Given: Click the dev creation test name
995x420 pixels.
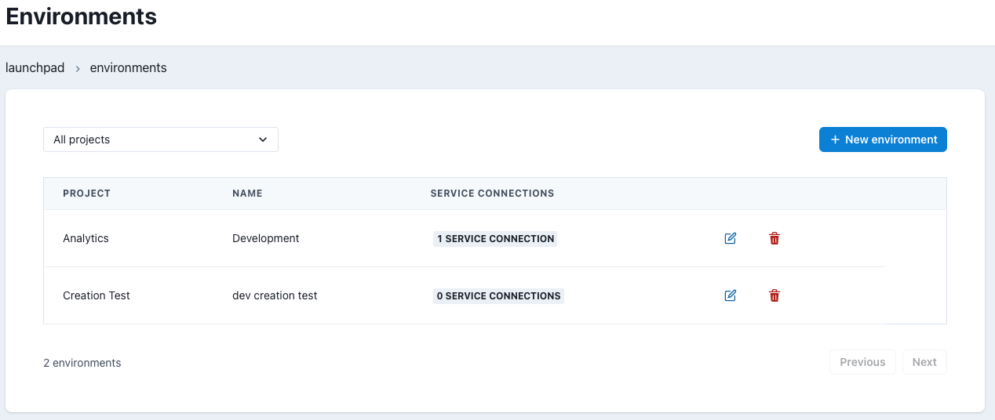Looking at the screenshot, I should click(x=275, y=295).
